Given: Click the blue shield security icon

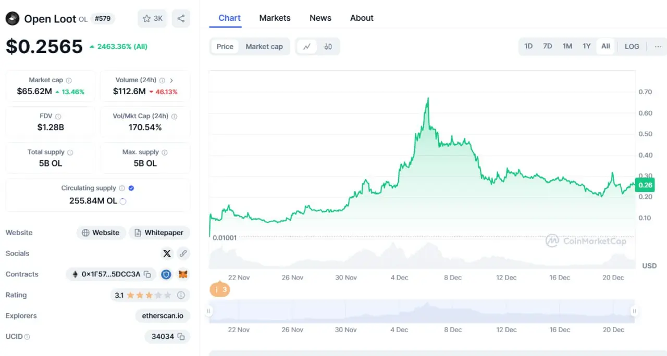Looking at the screenshot, I should tap(166, 274).
